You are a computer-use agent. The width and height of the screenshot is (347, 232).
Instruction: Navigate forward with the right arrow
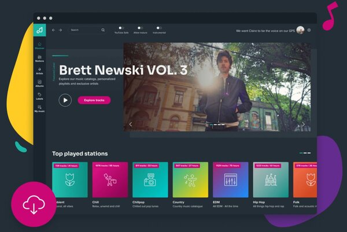click(x=60, y=30)
